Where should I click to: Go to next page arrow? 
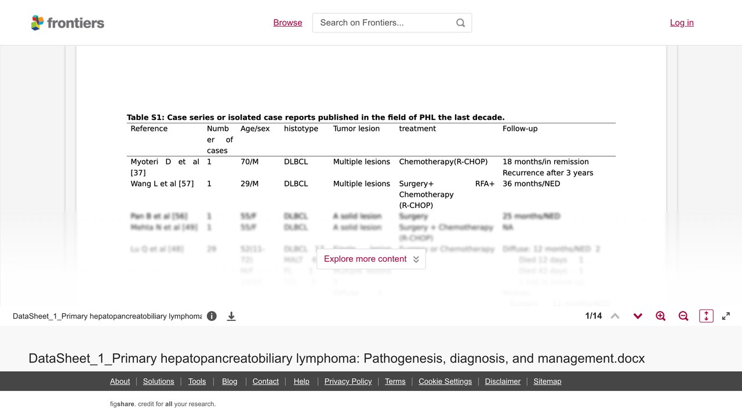pos(638,316)
